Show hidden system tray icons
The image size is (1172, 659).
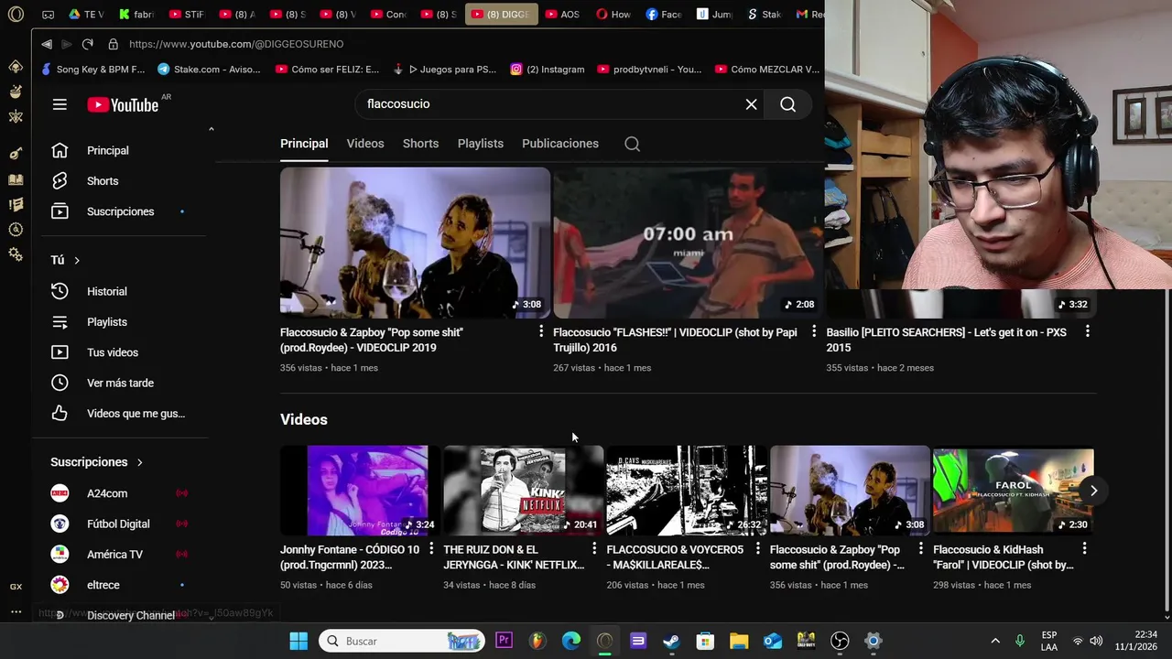tap(995, 641)
